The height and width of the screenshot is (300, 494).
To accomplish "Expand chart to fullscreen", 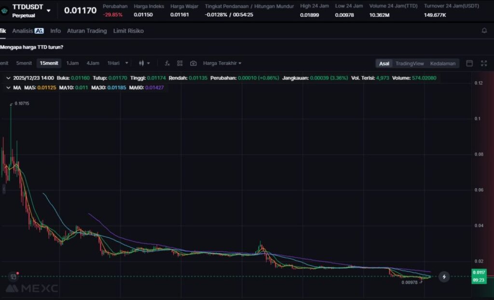I will [x=484, y=63].
